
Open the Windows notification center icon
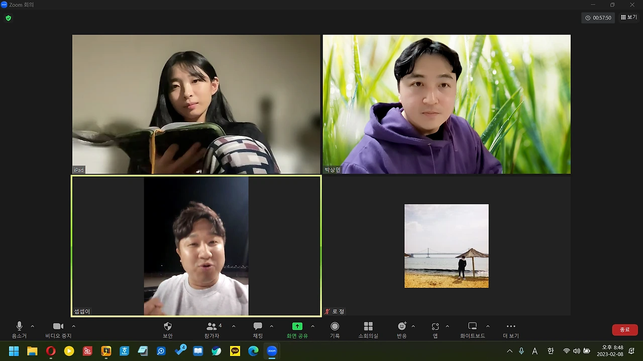point(631,351)
